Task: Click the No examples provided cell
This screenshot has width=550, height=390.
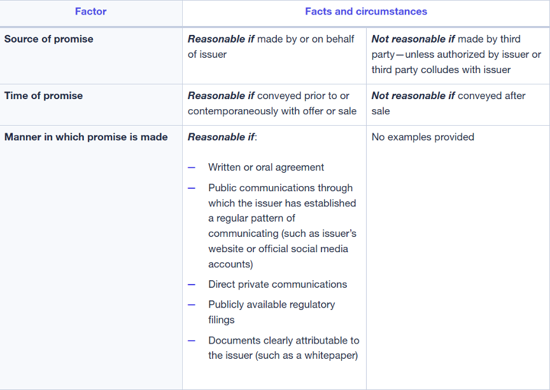Action: (x=423, y=137)
